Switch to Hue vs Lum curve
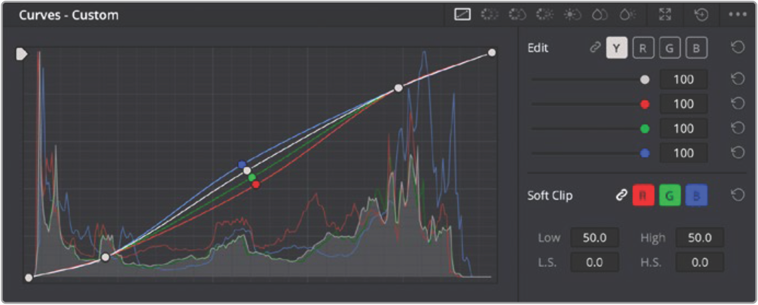Image resolution: width=758 pixels, height=305 pixels. point(544,14)
